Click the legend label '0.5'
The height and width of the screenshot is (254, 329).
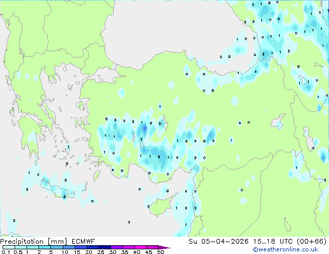click(18, 252)
